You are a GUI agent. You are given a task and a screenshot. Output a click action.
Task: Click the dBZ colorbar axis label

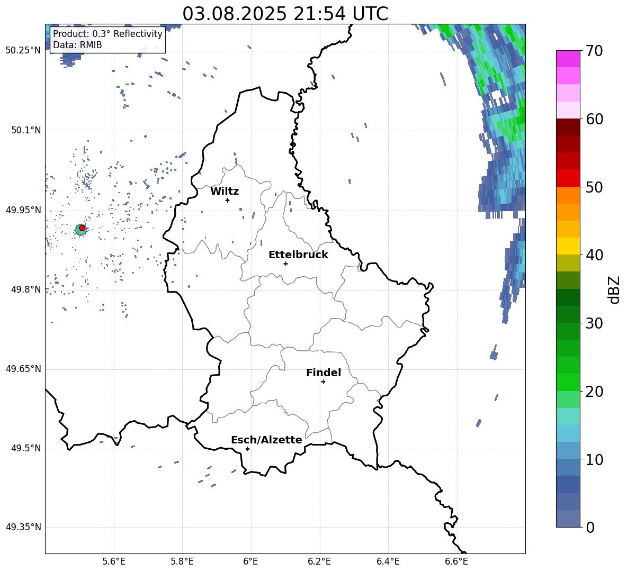click(614, 289)
